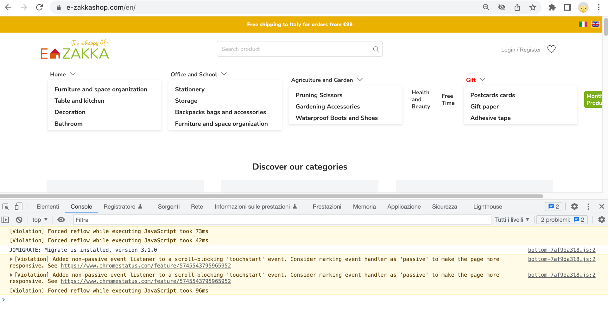Image resolution: width=608 pixels, height=314 pixels.
Task: Select the inspect element picker icon
Action: click(6, 206)
